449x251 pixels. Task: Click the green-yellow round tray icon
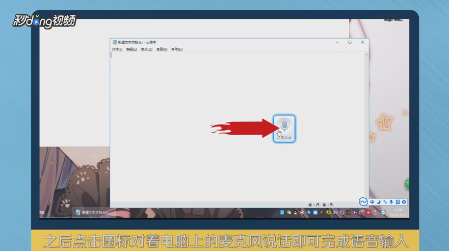point(328,212)
